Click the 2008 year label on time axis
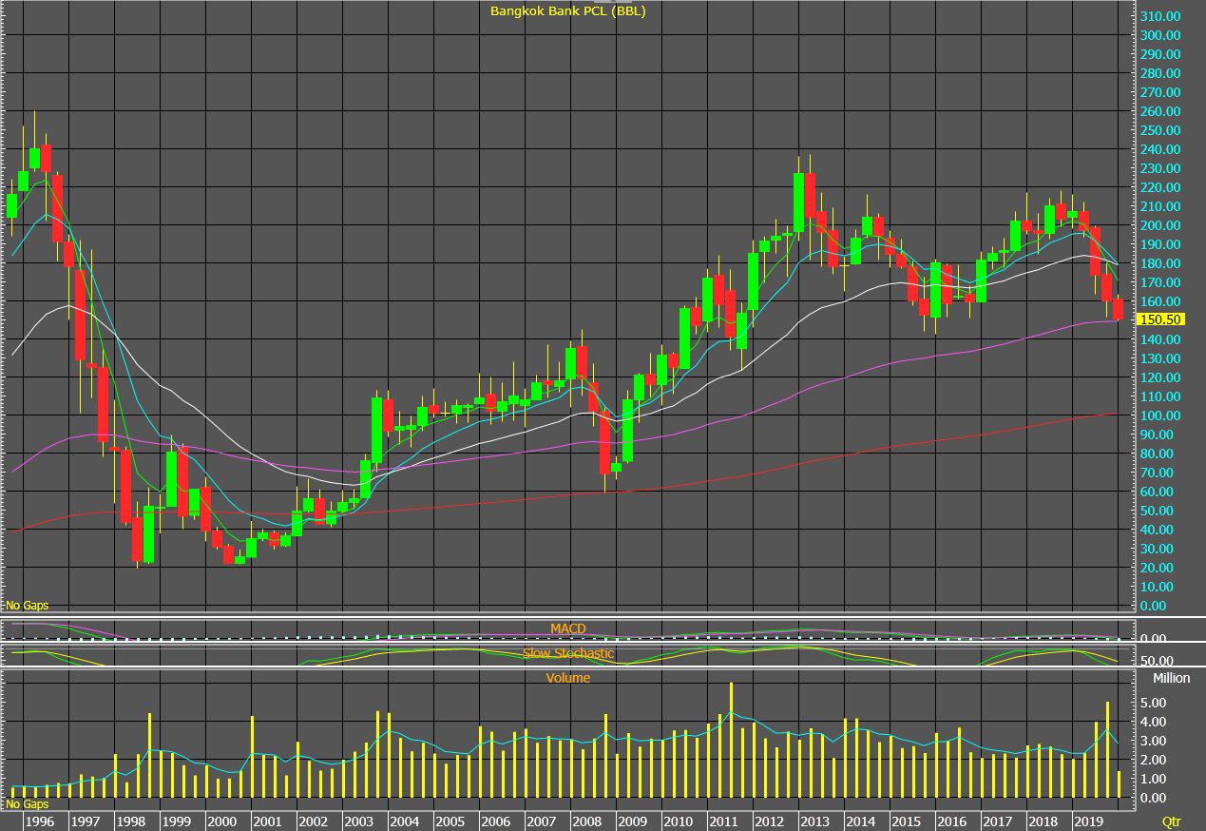Image resolution: width=1206 pixels, height=831 pixels. pyautogui.click(x=586, y=821)
